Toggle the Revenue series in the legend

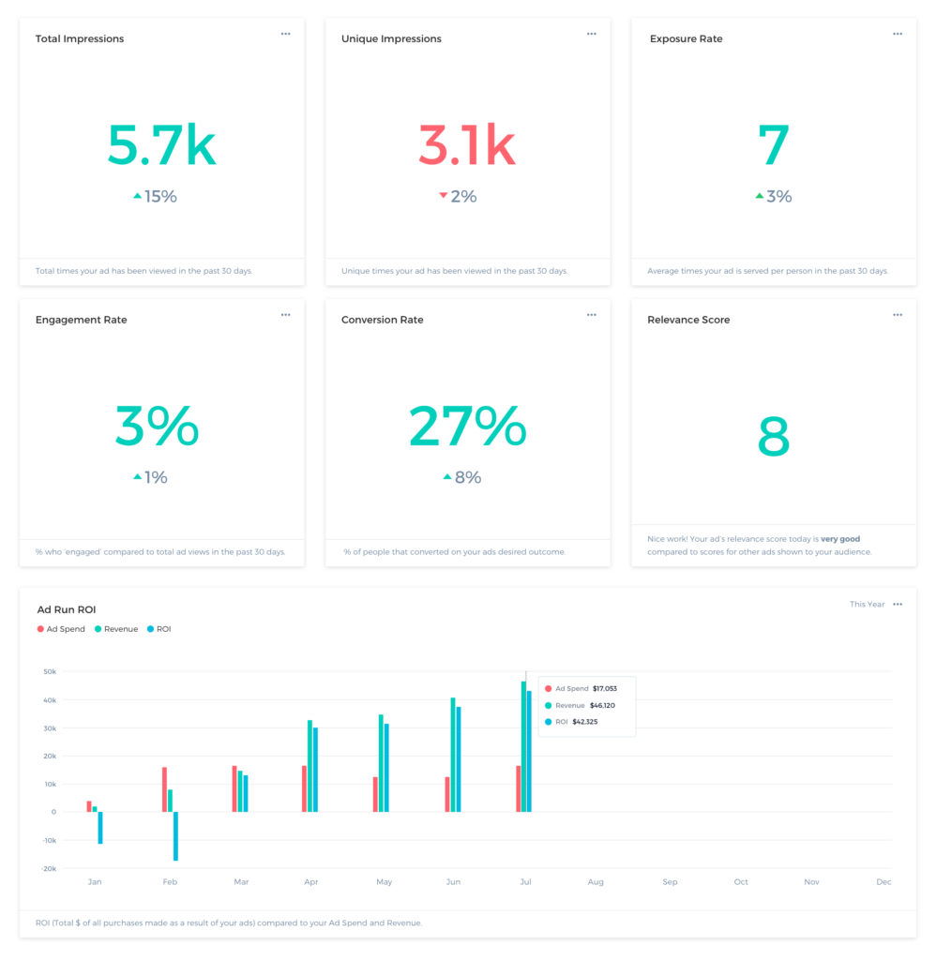(x=116, y=629)
